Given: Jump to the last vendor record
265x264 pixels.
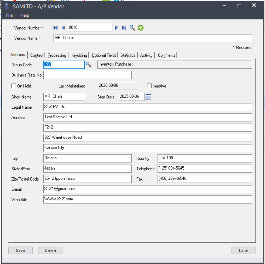Looking at the screenshot, I should pyautogui.click(x=124, y=28).
